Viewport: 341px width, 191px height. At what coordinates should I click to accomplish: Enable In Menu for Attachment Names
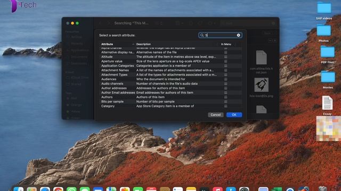click(226, 70)
